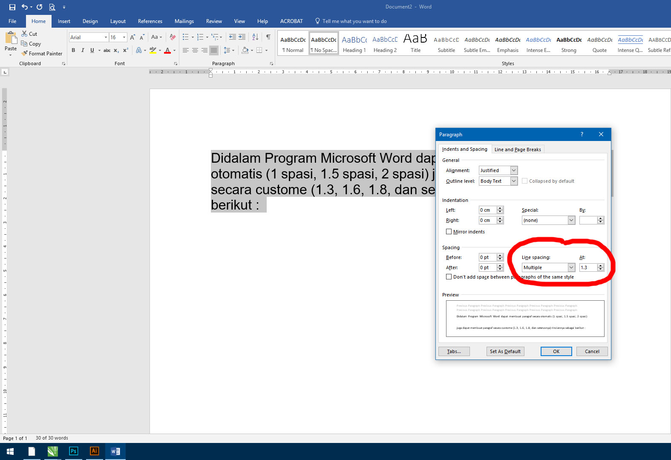
Task: Apply Subscript formatting
Action: 116,50
